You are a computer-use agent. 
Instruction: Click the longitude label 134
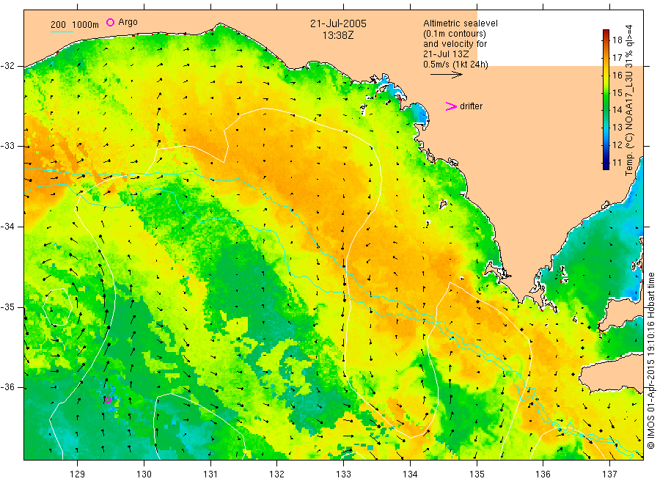pos(410,474)
